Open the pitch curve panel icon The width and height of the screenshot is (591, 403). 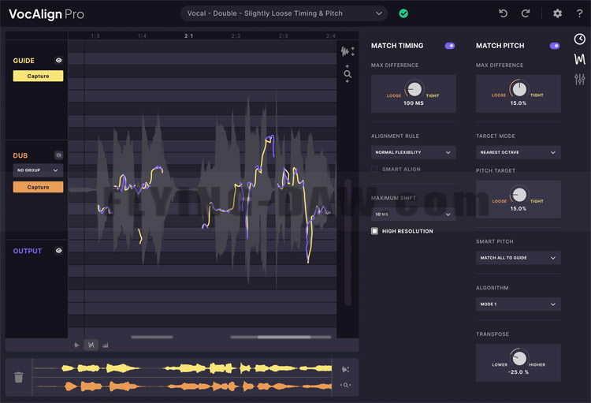pos(580,59)
